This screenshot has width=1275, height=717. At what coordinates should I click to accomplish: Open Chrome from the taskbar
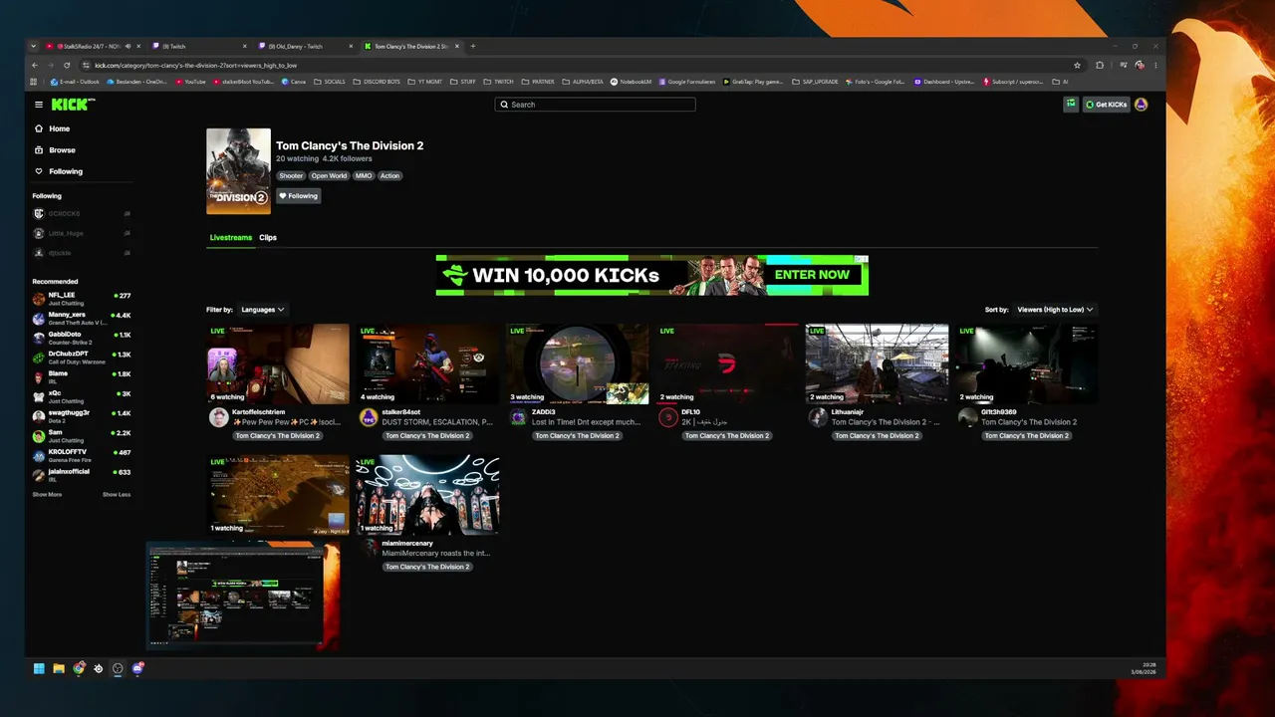[79, 668]
